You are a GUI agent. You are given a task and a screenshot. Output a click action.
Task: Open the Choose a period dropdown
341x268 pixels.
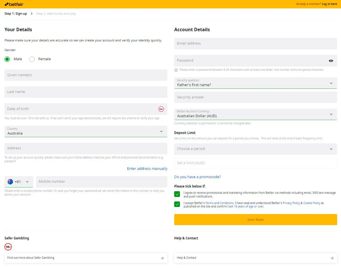[255, 149]
